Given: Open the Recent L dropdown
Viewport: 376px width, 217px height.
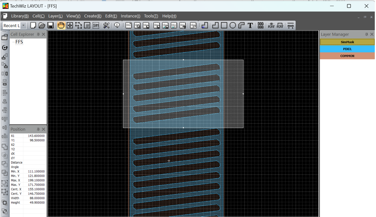Looking at the screenshot, I should [24, 25].
